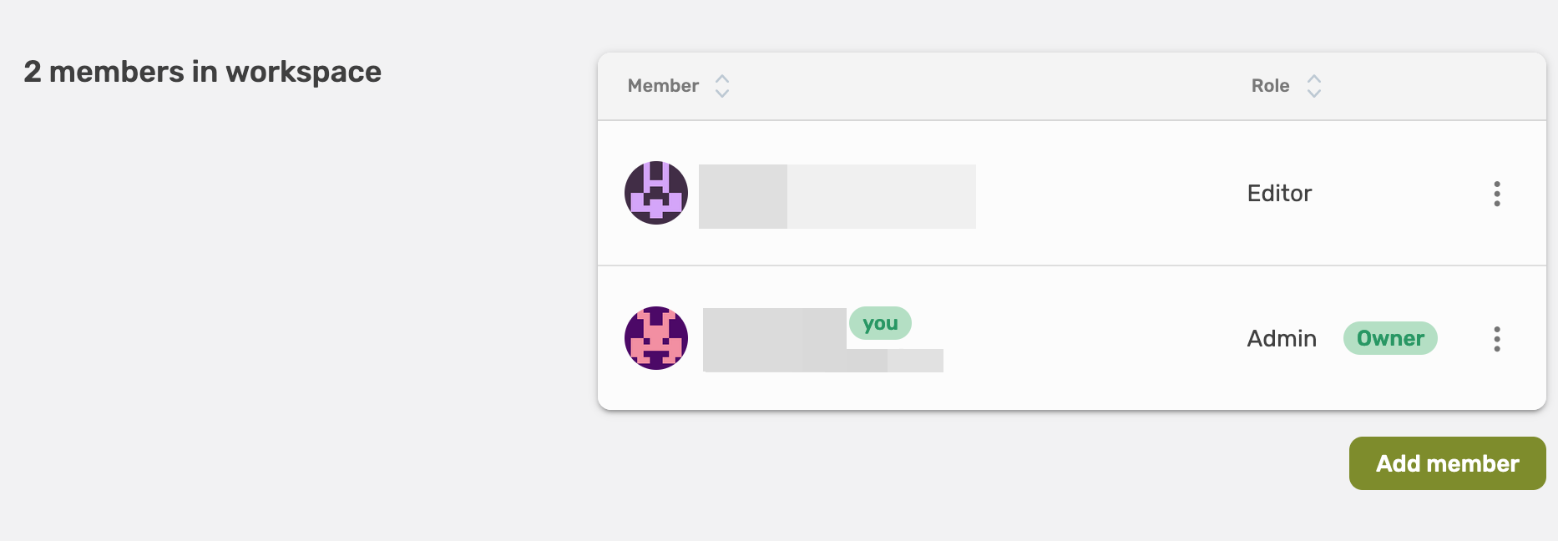Click the up chevron beside Role header
This screenshot has width=1558, height=541.
point(1314,78)
